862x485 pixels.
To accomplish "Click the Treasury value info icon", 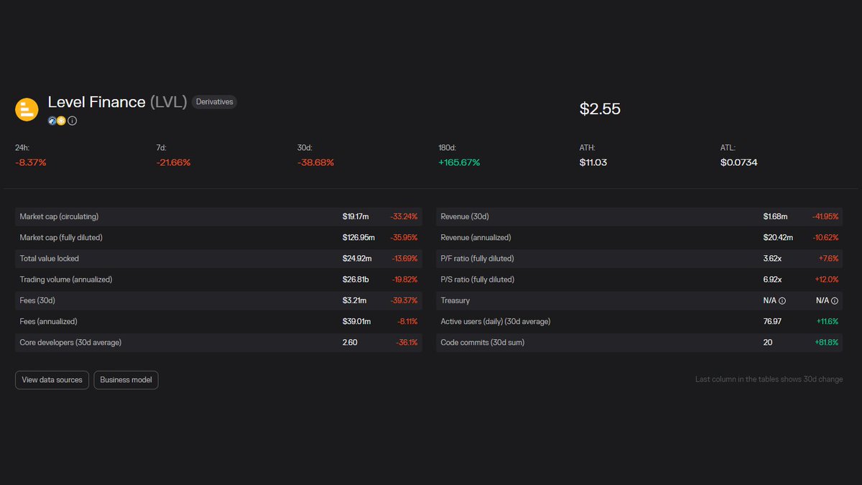I will pos(782,301).
